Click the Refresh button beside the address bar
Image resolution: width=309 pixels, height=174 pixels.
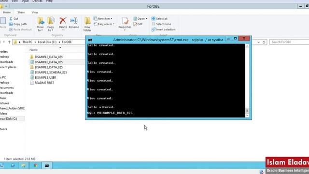click(x=264, y=42)
